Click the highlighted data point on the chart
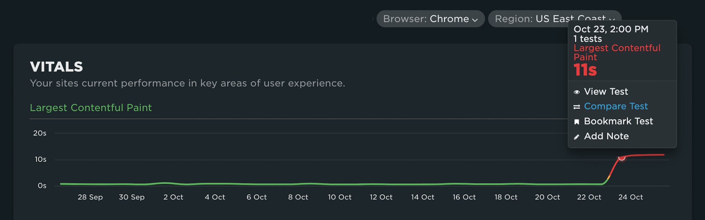 pos(622,157)
